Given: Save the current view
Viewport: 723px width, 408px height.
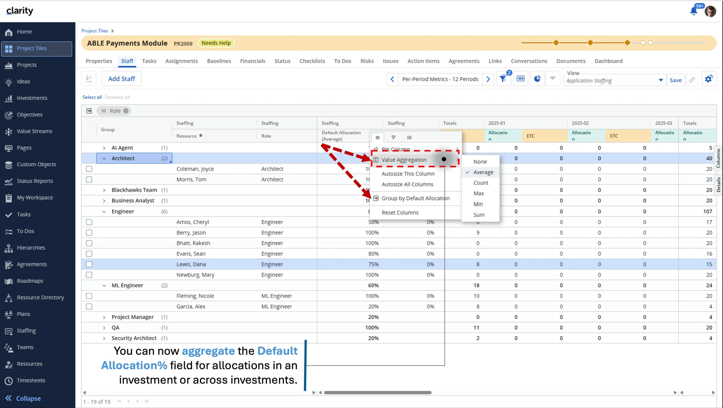Looking at the screenshot, I should [676, 80].
